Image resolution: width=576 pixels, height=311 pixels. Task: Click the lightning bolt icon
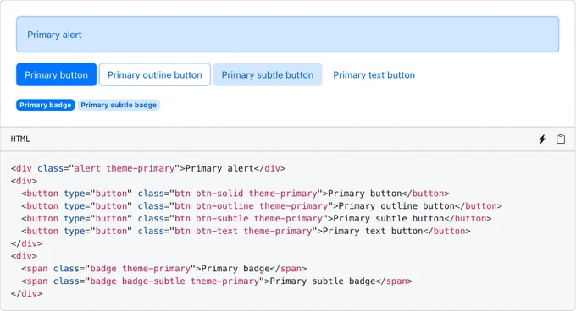coord(542,139)
